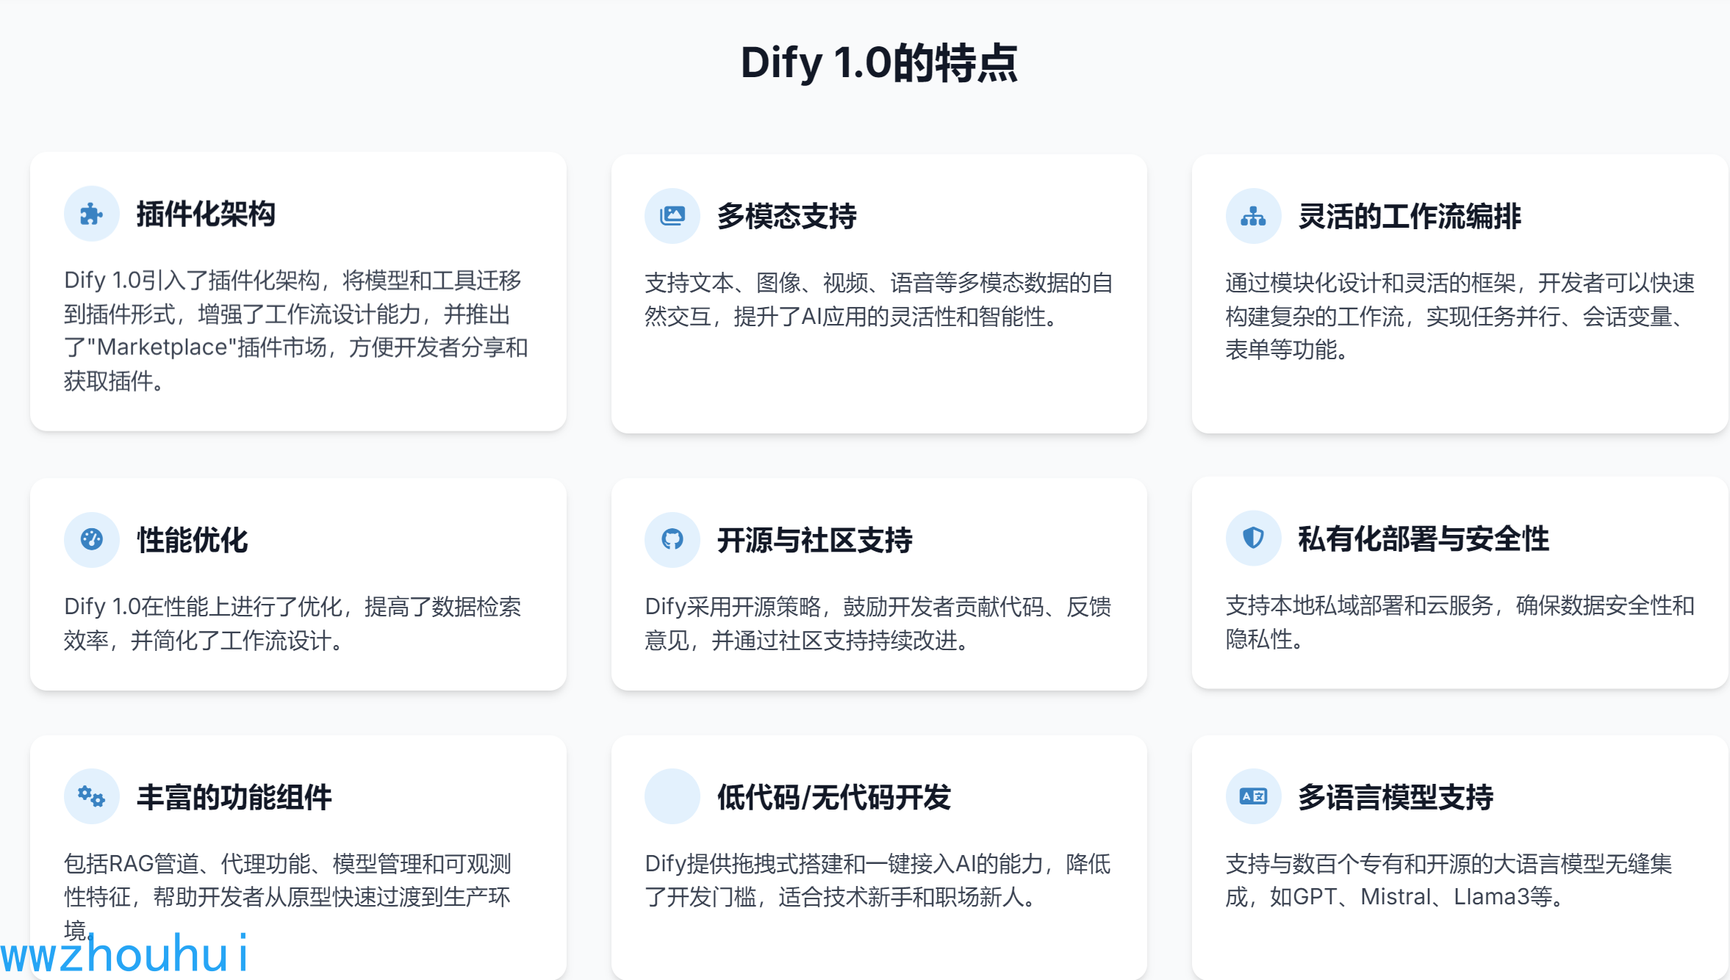Click the 低代码/无代码开发 heading
1730x980 pixels.
[833, 796]
